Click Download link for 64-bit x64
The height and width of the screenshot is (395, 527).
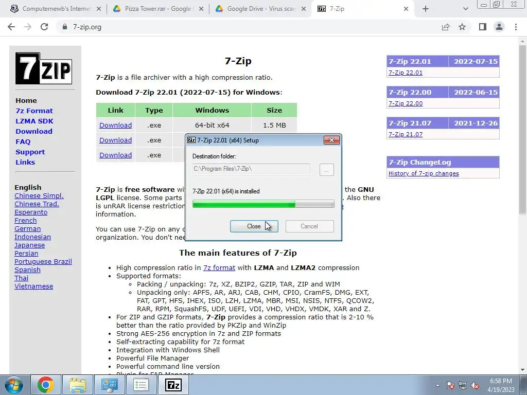click(x=115, y=125)
